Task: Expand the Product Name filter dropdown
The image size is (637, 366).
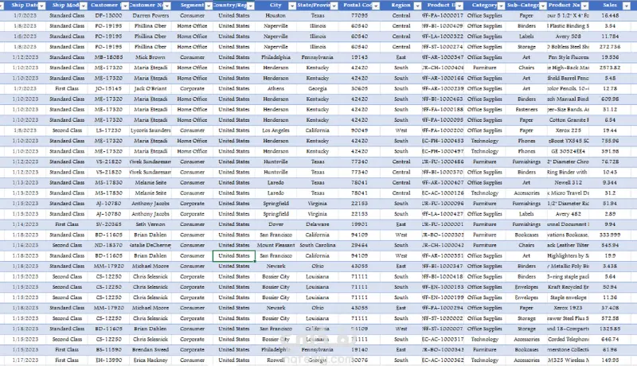Action: point(585,6)
